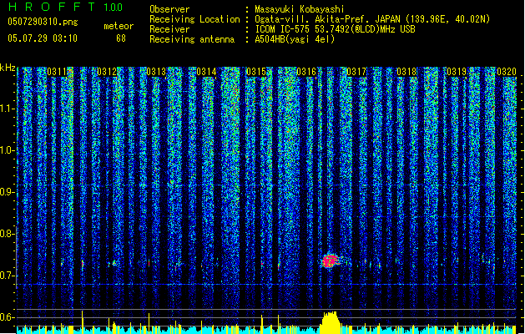The width and height of the screenshot is (525, 334).
Task: Click the meteor count 68
Action: pos(121,38)
